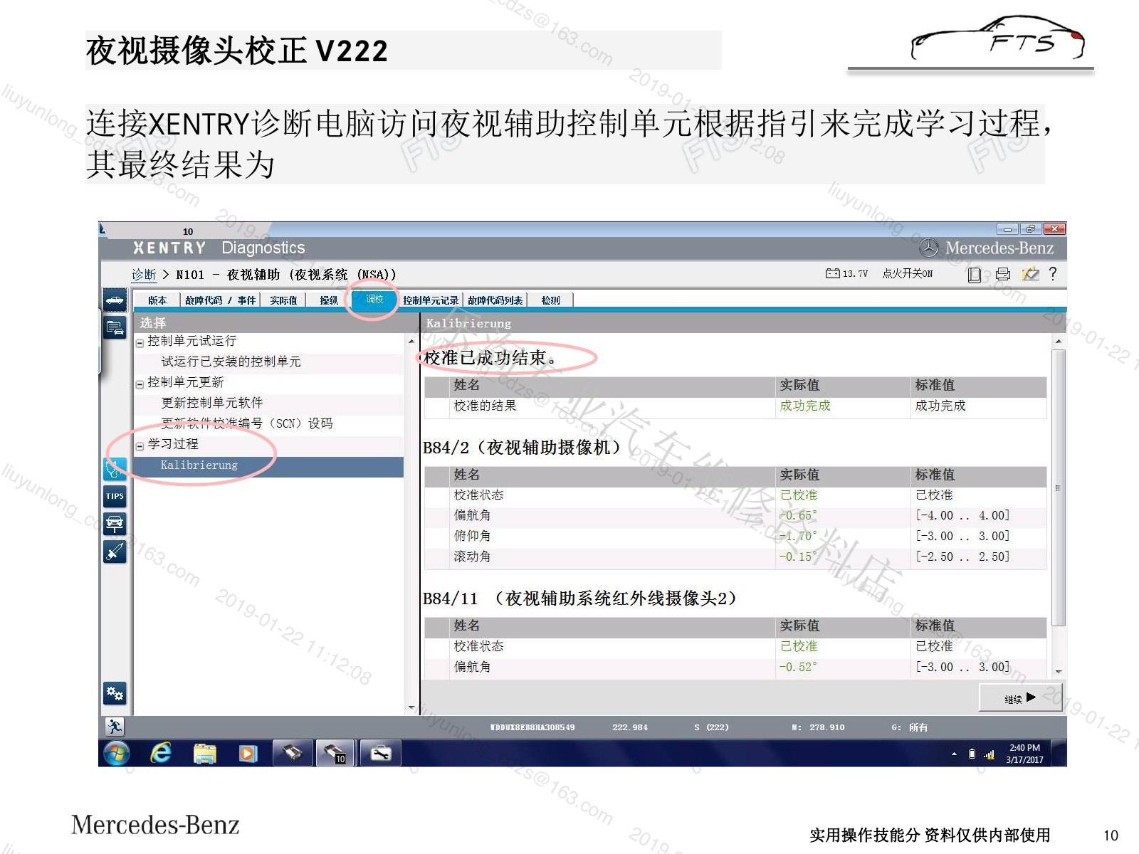Viewport: 1139px width, 854px height.
Task: Select the stethoscope diagnosis sidebar icon
Action: click(x=115, y=468)
